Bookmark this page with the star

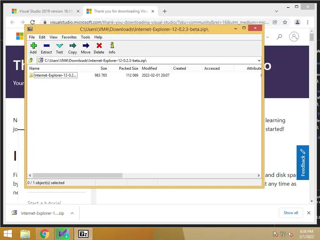click(x=285, y=22)
